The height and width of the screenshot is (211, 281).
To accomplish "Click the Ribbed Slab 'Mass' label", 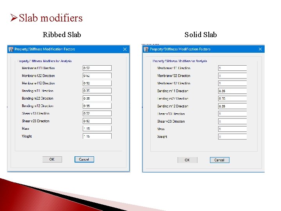I will coord(25,129).
